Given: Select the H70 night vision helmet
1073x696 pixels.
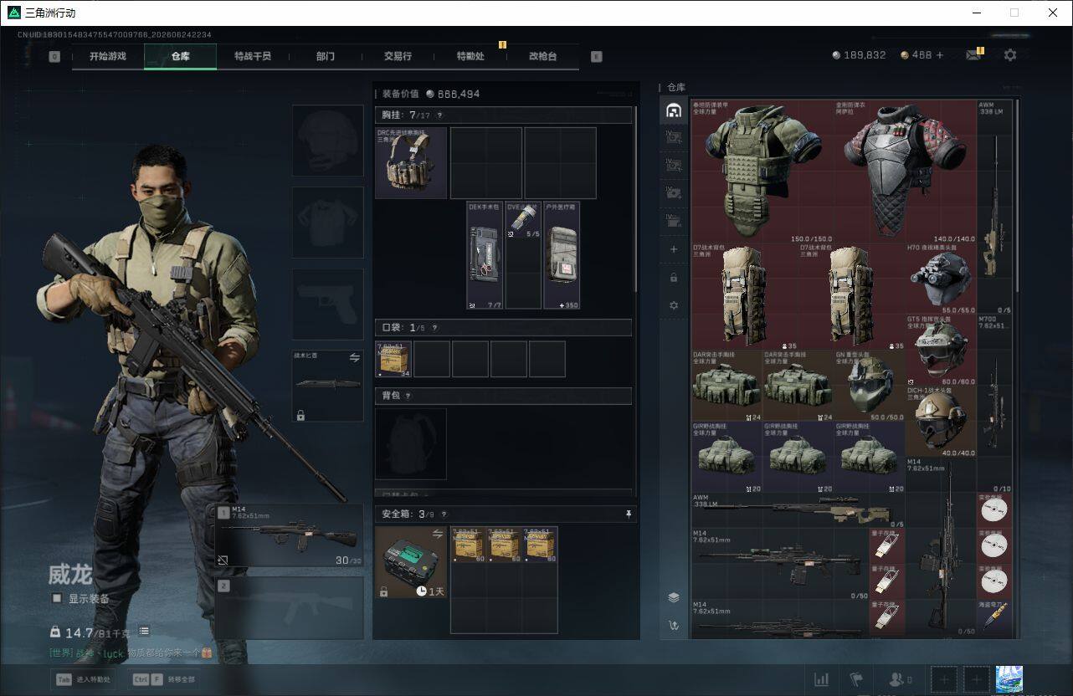Looking at the screenshot, I should (941, 279).
